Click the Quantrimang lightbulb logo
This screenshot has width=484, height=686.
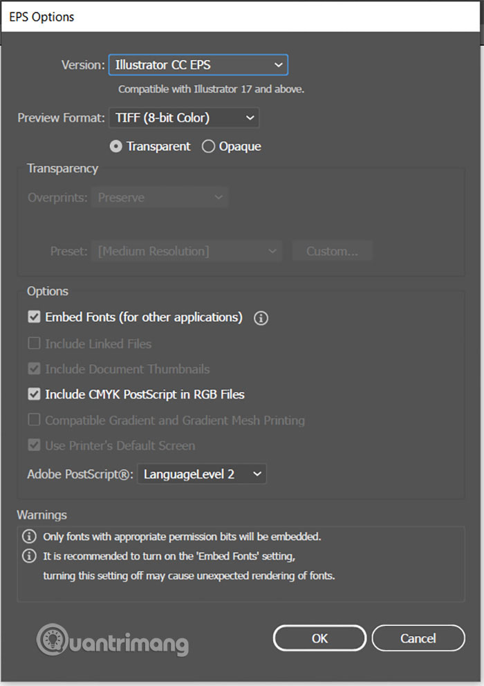click(52, 639)
